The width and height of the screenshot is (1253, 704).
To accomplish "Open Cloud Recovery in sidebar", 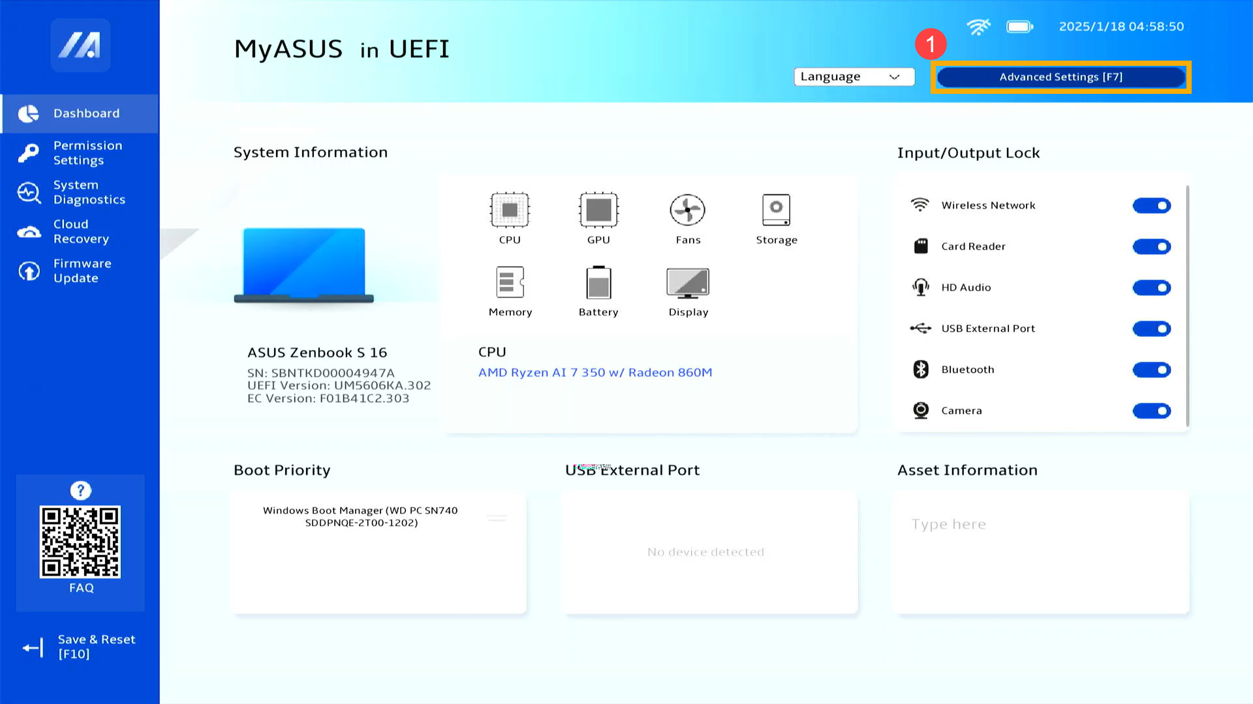I will click(x=80, y=231).
